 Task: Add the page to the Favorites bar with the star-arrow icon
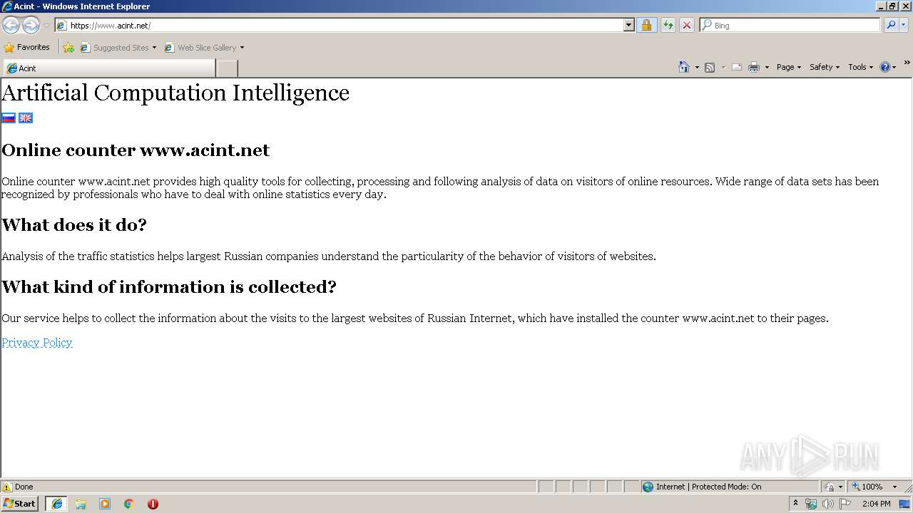[x=68, y=48]
